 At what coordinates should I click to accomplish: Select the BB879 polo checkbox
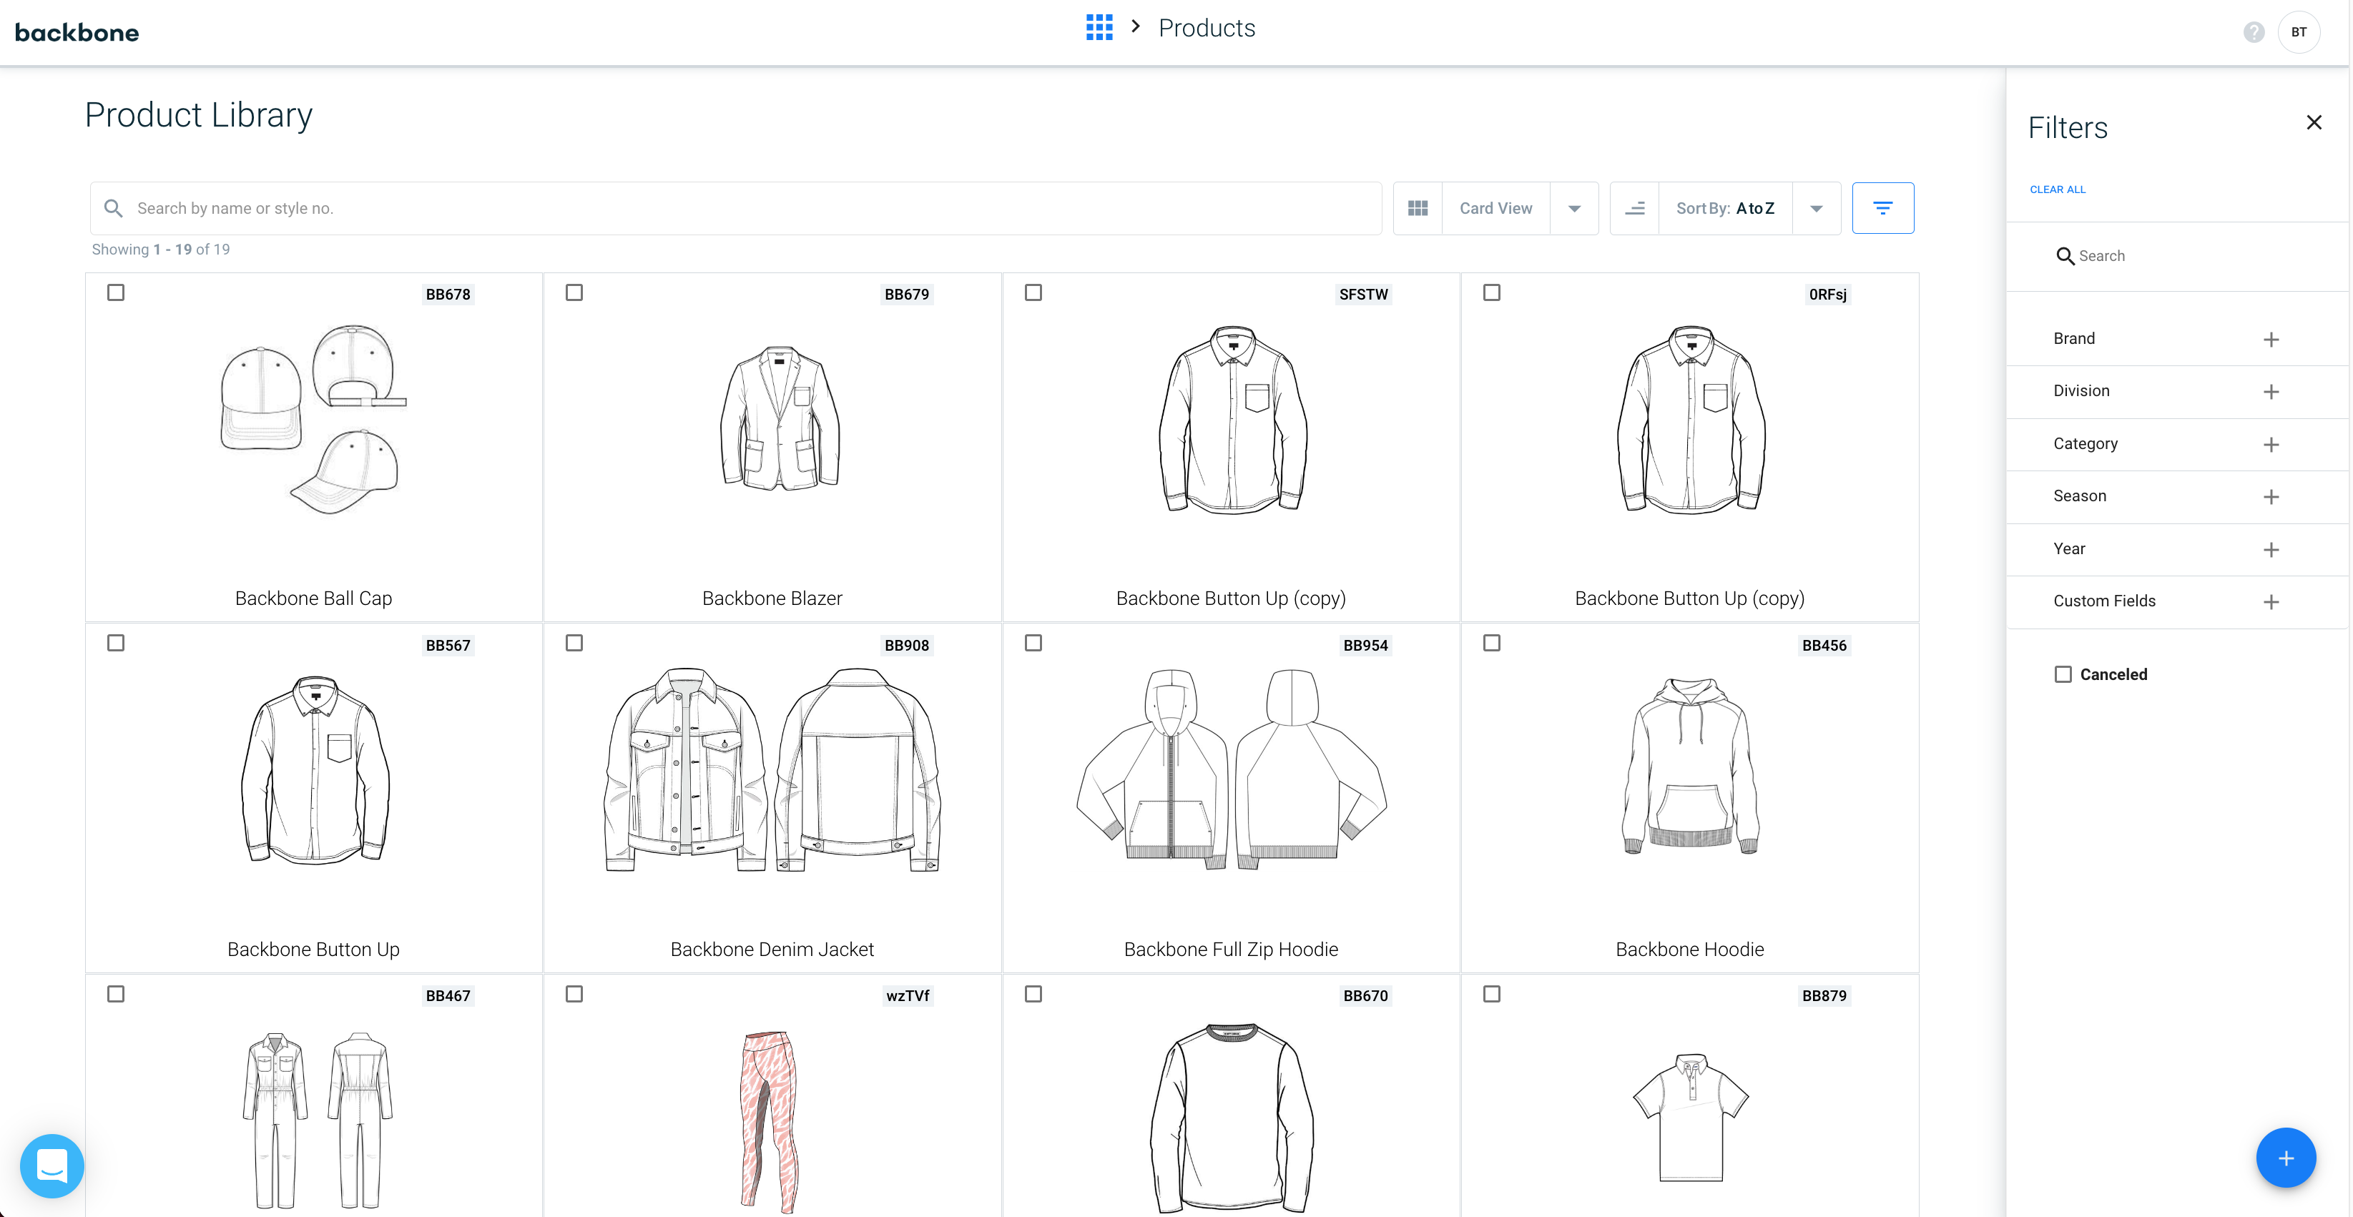(1492, 994)
